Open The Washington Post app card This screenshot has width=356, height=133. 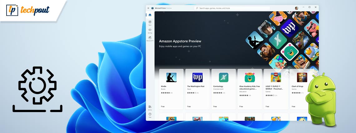pos(197,89)
